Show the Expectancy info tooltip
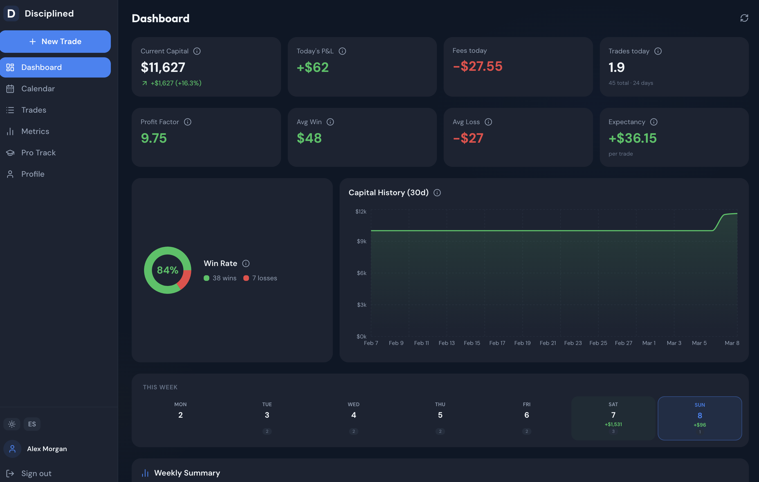 (x=654, y=122)
